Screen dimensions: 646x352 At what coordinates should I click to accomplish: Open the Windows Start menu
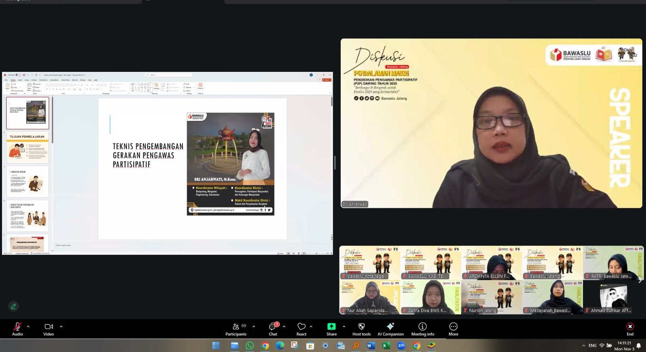[x=216, y=346]
